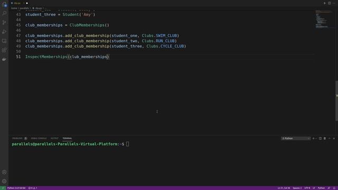Click the unsaved dot on editor tab
Image resolution: width=338 pixels, height=190 pixels.
pos(27,3)
